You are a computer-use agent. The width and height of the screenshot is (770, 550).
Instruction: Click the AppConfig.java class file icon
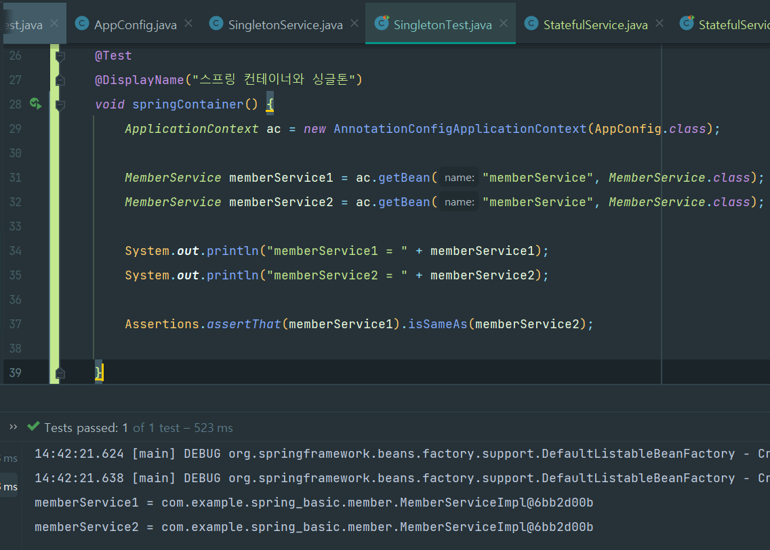pos(82,23)
